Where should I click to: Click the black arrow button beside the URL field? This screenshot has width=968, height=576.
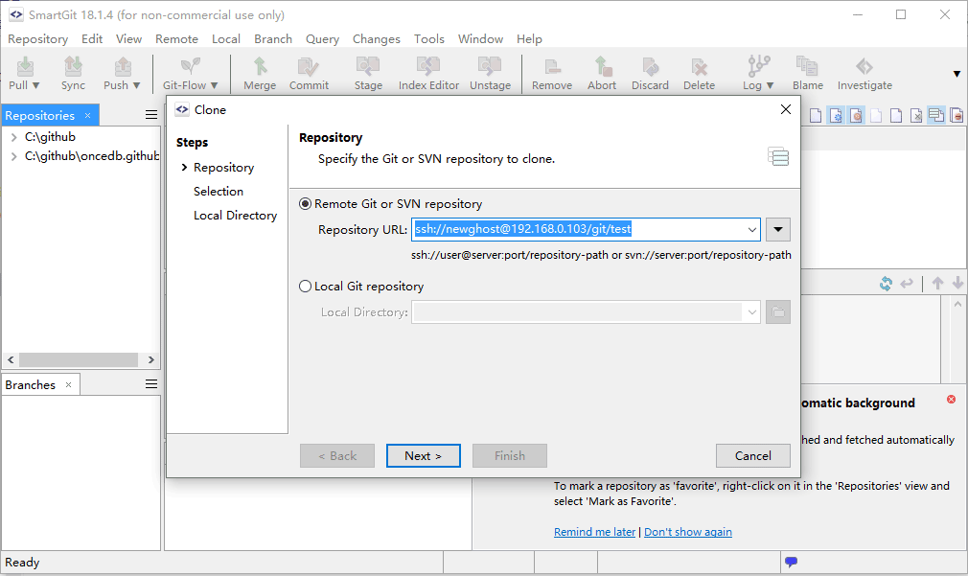[x=778, y=230]
